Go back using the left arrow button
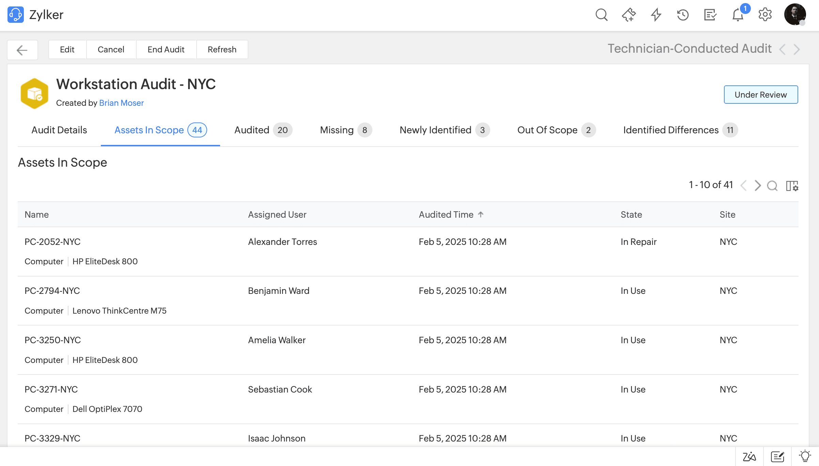This screenshot has width=819, height=466. point(22,50)
